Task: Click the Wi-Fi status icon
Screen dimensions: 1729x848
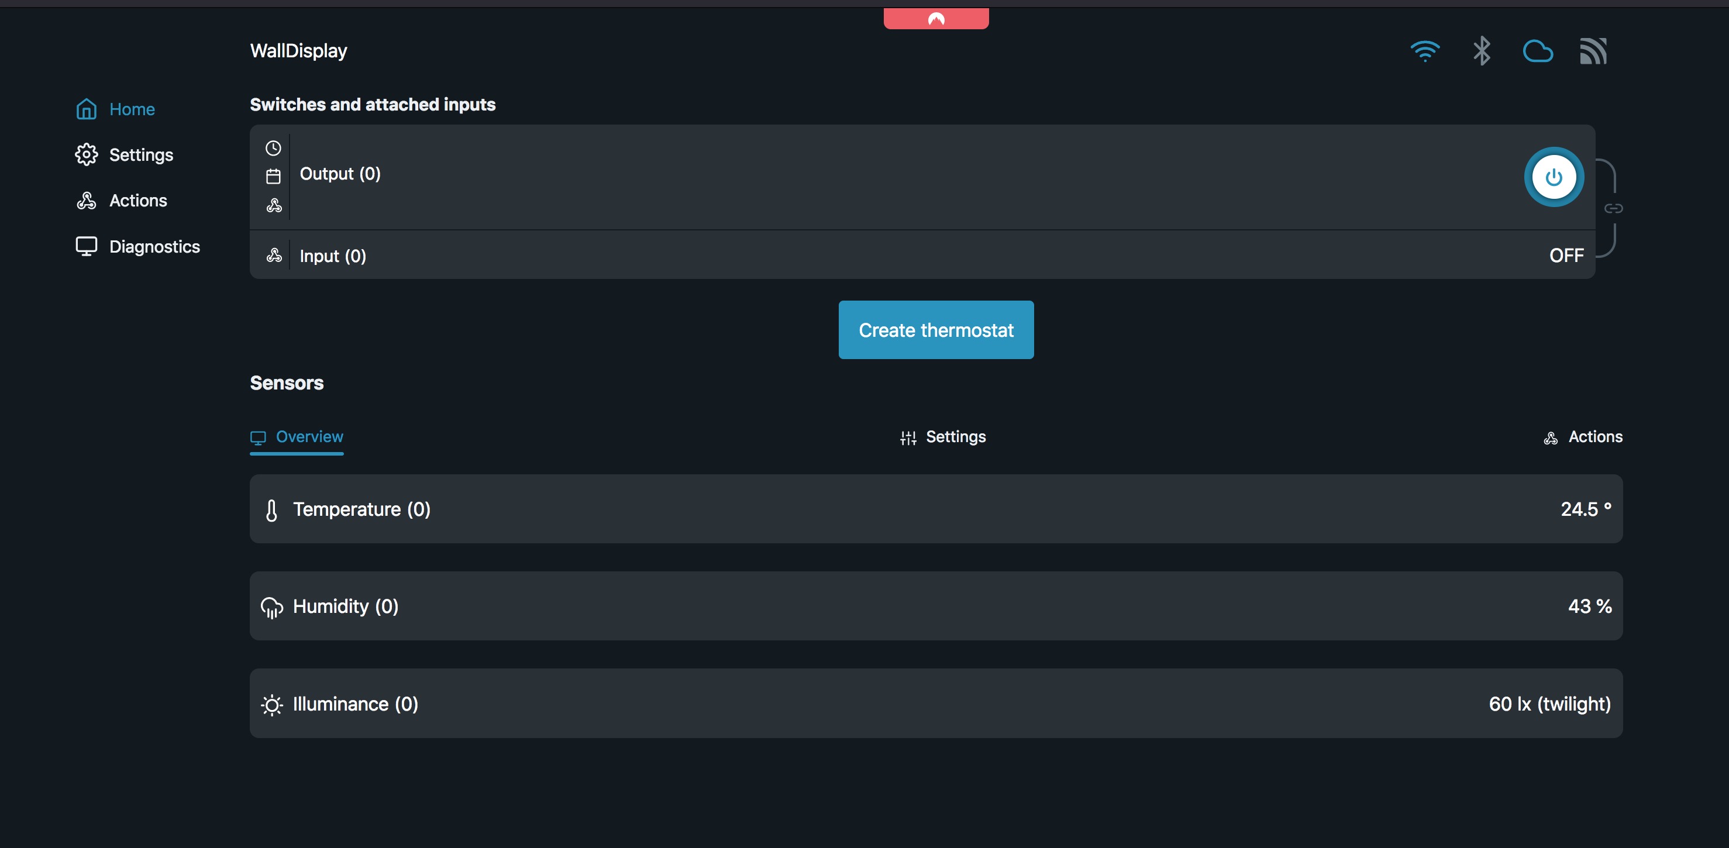Action: point(1424,51)
